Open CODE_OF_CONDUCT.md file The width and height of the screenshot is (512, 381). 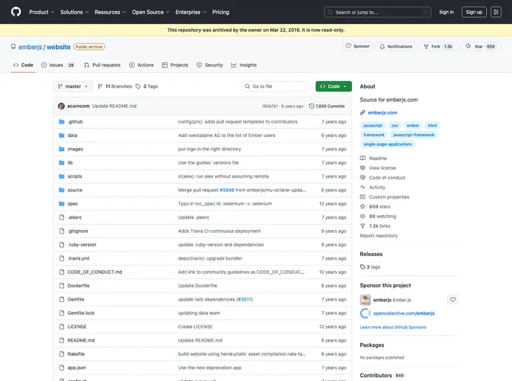95,272
